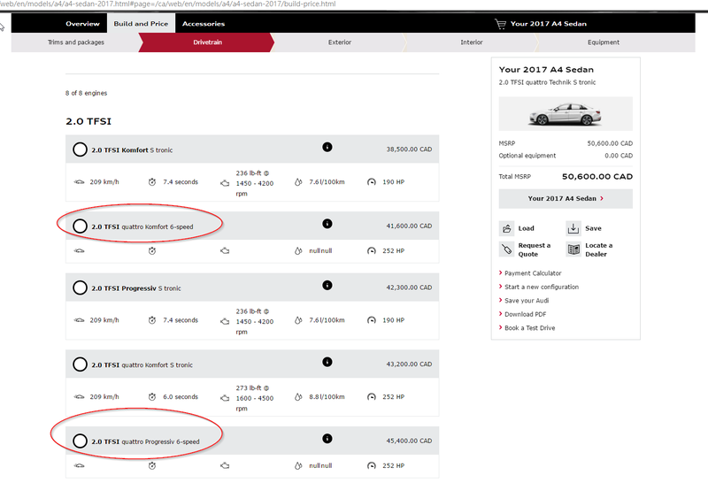Viewport: 708px width, 483px height.
Task: Click stopwatch icon for quattro Komfort 6-speed
Action: pos(152,250)
